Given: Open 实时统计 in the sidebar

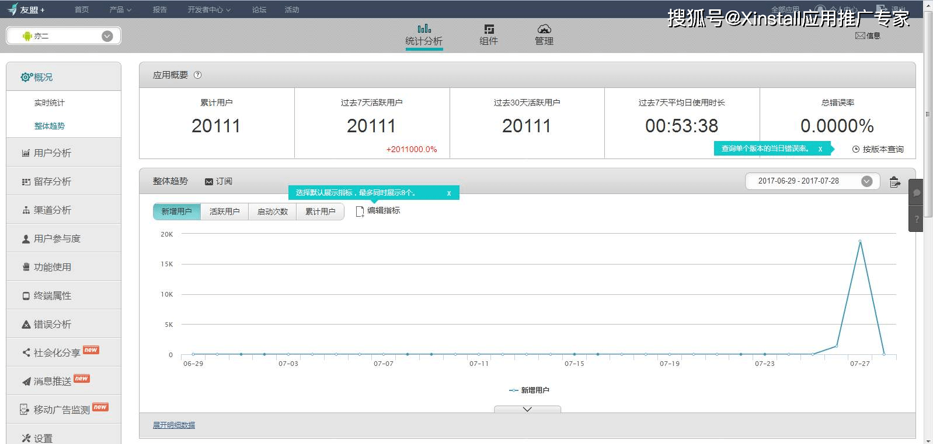Looking at the screenshot, I should click(50, 103).
